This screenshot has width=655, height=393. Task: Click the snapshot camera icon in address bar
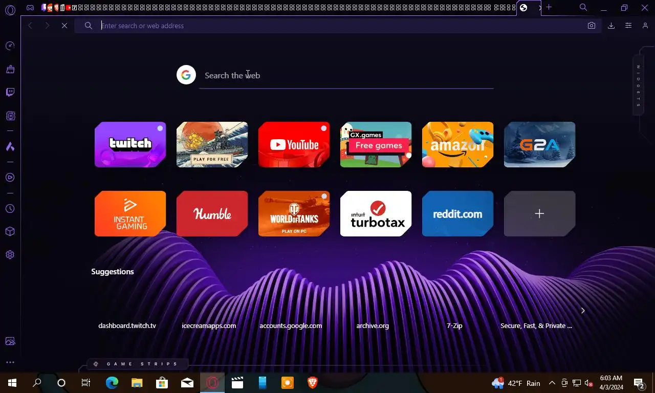coord(592,26)
